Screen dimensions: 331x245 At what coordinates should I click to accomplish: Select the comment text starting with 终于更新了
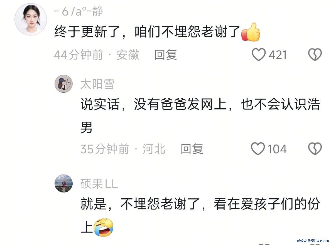[x=157, y=32]
